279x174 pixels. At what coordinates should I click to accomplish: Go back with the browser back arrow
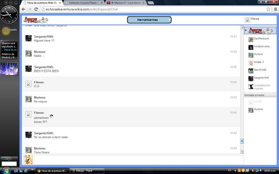(24, 9)
